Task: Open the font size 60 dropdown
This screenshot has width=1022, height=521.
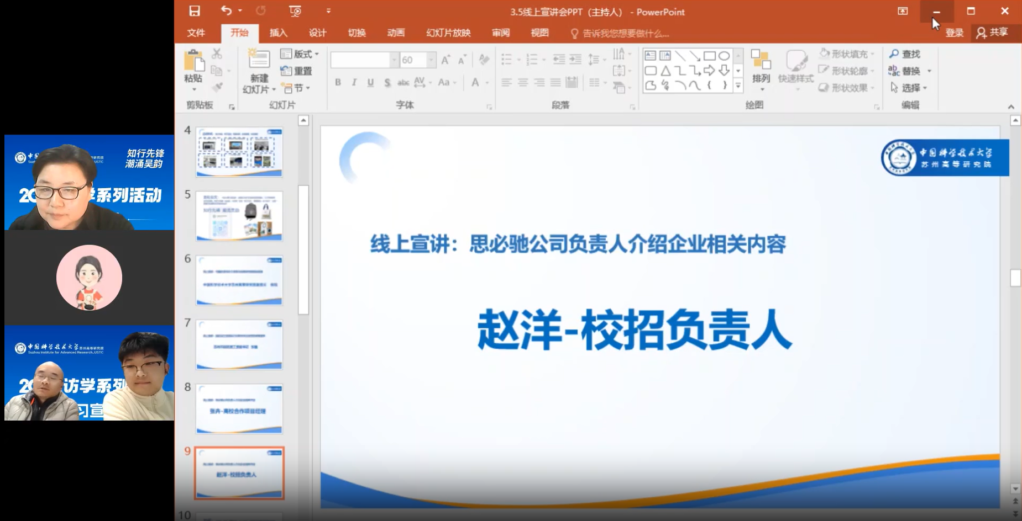Action: [431, 60]
